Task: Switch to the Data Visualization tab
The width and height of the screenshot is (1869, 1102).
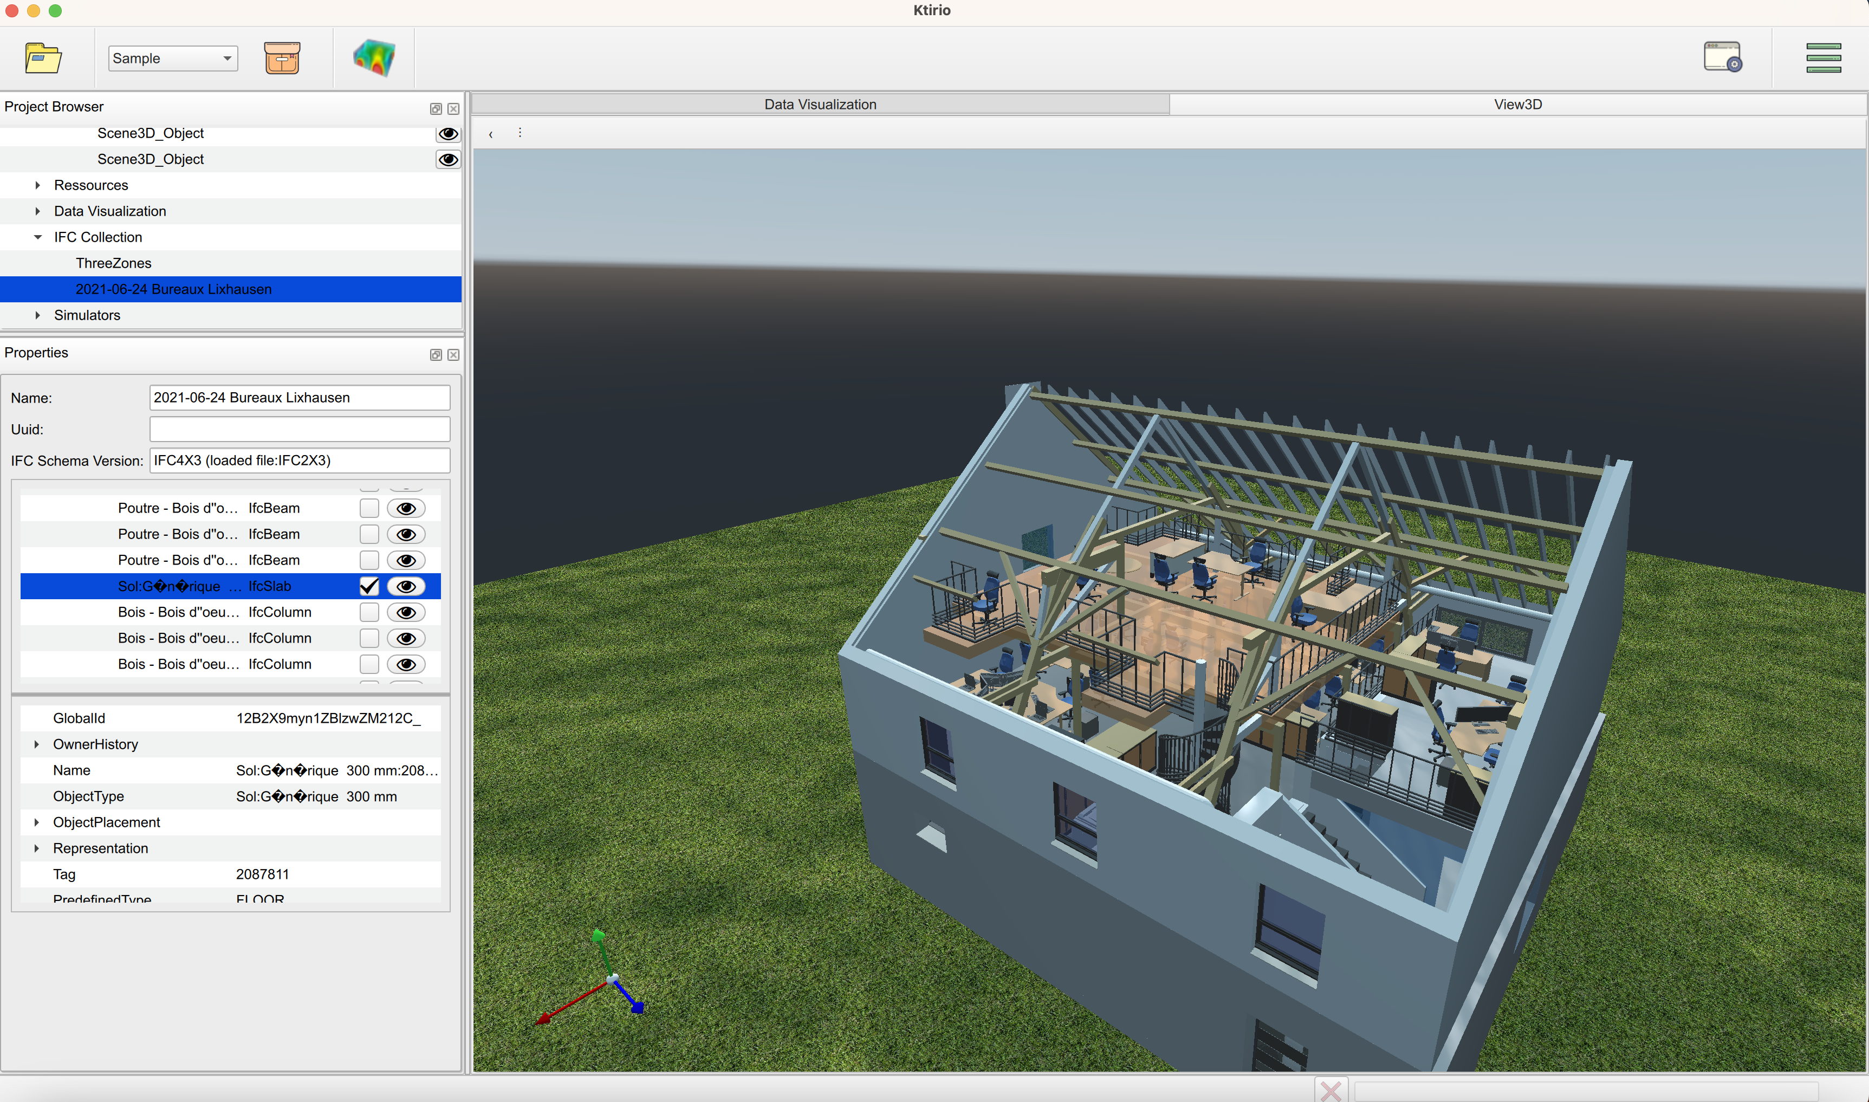Action: click(x=821, y=104)
